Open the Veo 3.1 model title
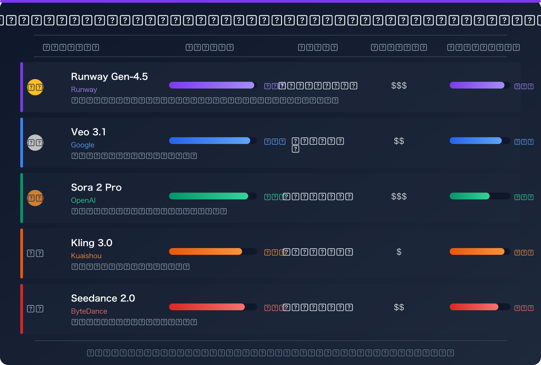 (88, 132)
